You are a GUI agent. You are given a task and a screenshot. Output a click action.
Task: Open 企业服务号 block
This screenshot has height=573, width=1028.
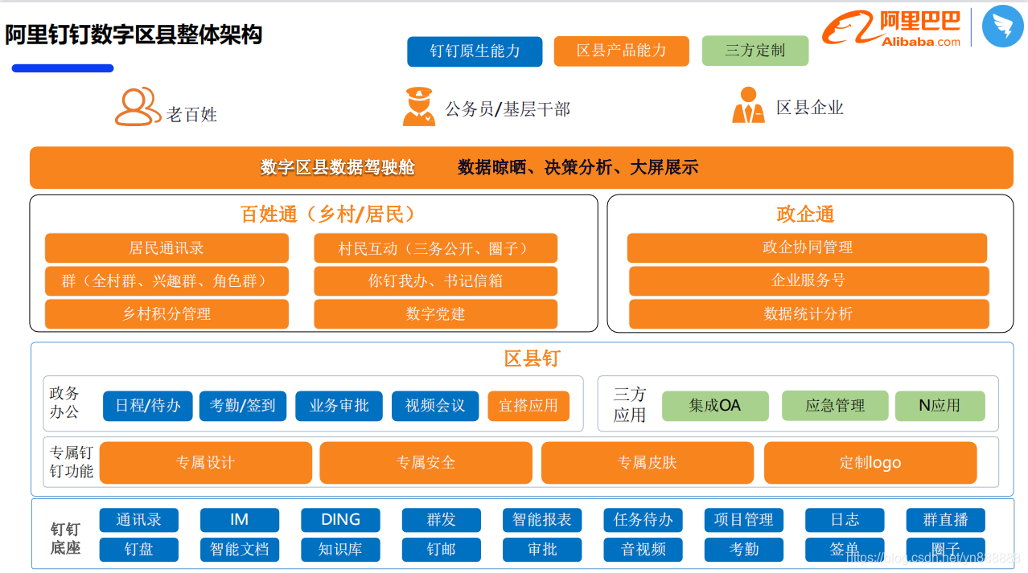tap(808, 280)
